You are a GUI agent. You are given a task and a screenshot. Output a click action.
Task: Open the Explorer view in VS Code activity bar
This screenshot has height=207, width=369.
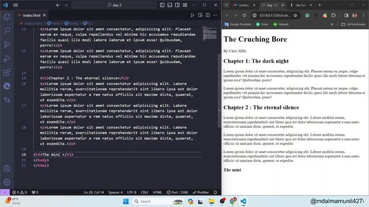[7, 17]
